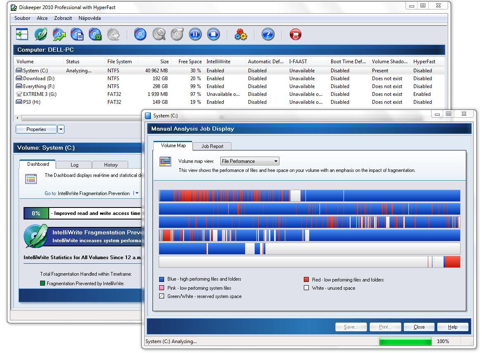Open help via the blue question mark icon

coord(268,34)
